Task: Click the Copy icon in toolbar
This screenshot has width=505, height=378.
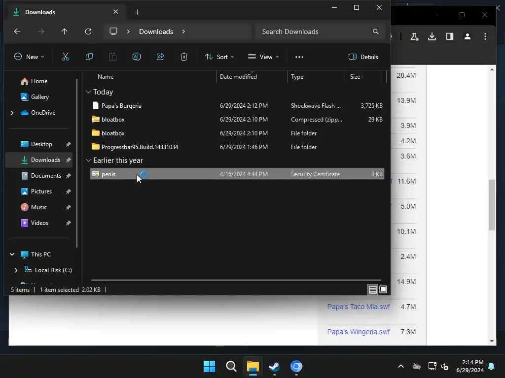Action: point(89,57)
